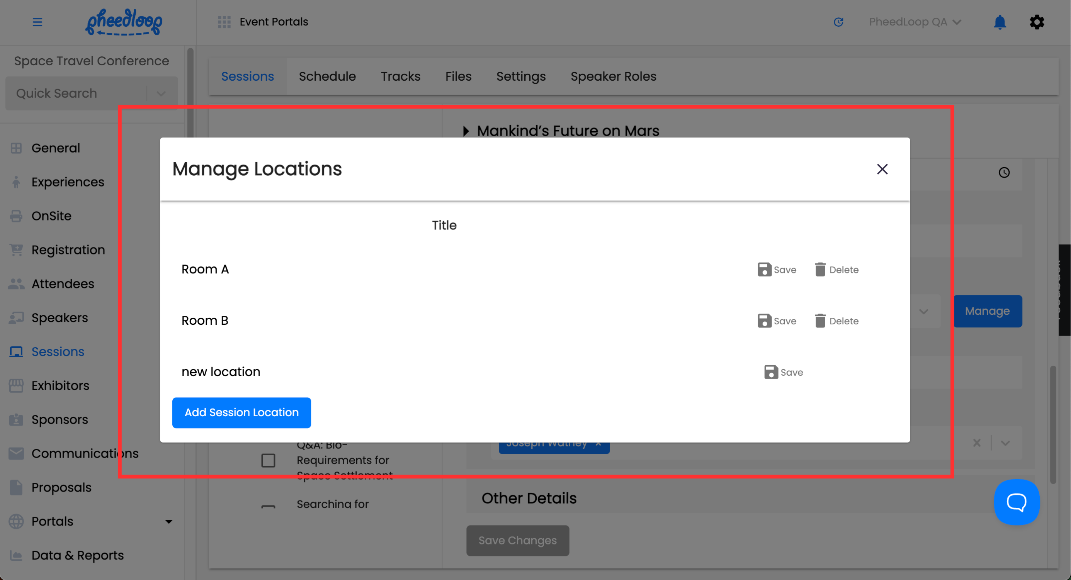The height and width of the screenshot is (580, 1071).
Task: Click the Space Travel Conference title
Action: (92, 61)
